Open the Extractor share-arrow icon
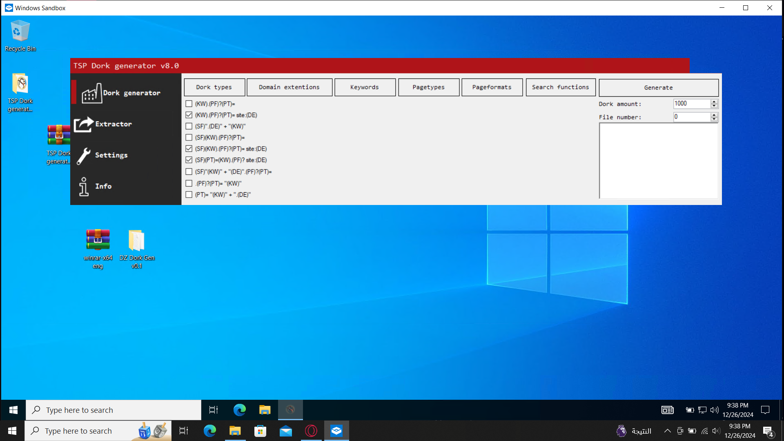Image resolution: width=784 pixels, height=441 pixels. click(84, 124)
